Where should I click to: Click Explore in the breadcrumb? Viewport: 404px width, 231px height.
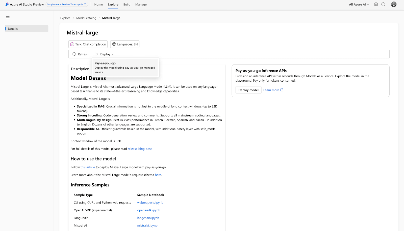(x=65, y=18)
